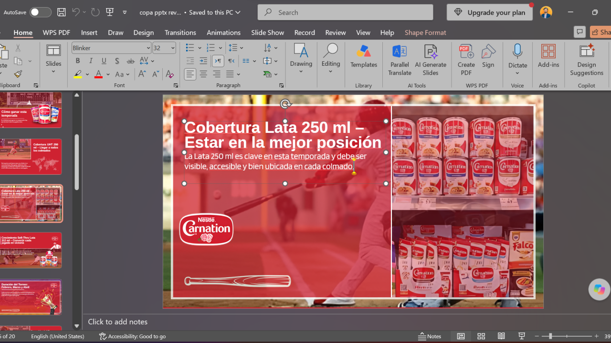Go to the Slide Show tab

click(268, 32)
